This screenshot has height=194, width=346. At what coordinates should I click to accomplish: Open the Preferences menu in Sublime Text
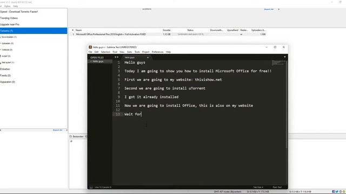[x=157, y=52]
